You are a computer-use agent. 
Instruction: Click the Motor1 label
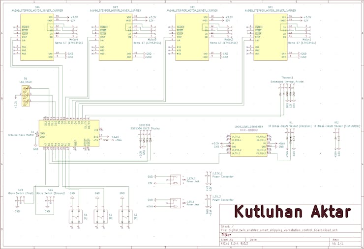point(306,40)
